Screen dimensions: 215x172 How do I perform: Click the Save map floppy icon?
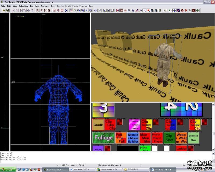click(8, 10)
